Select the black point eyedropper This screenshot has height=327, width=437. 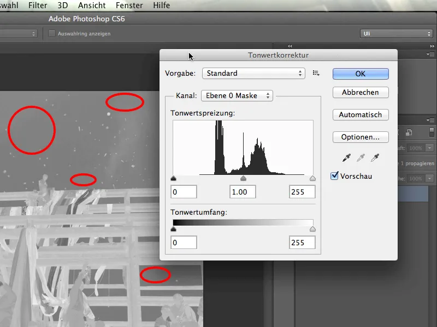(346, 158)
